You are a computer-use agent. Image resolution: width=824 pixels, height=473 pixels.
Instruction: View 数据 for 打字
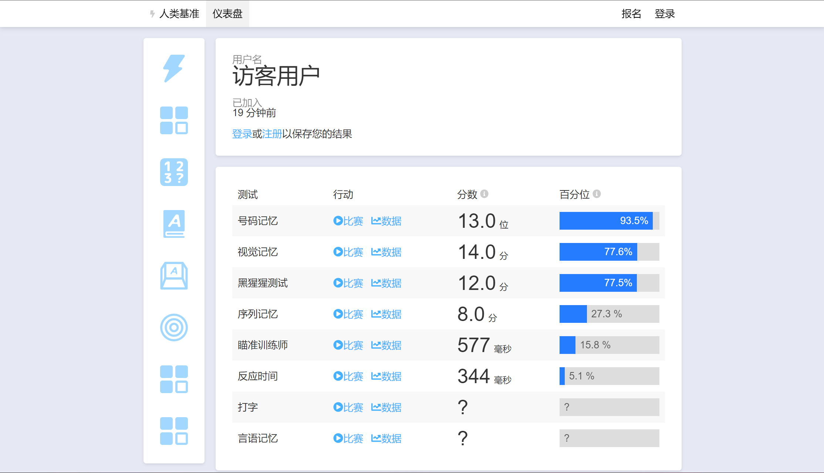click(x=386, y=407)
